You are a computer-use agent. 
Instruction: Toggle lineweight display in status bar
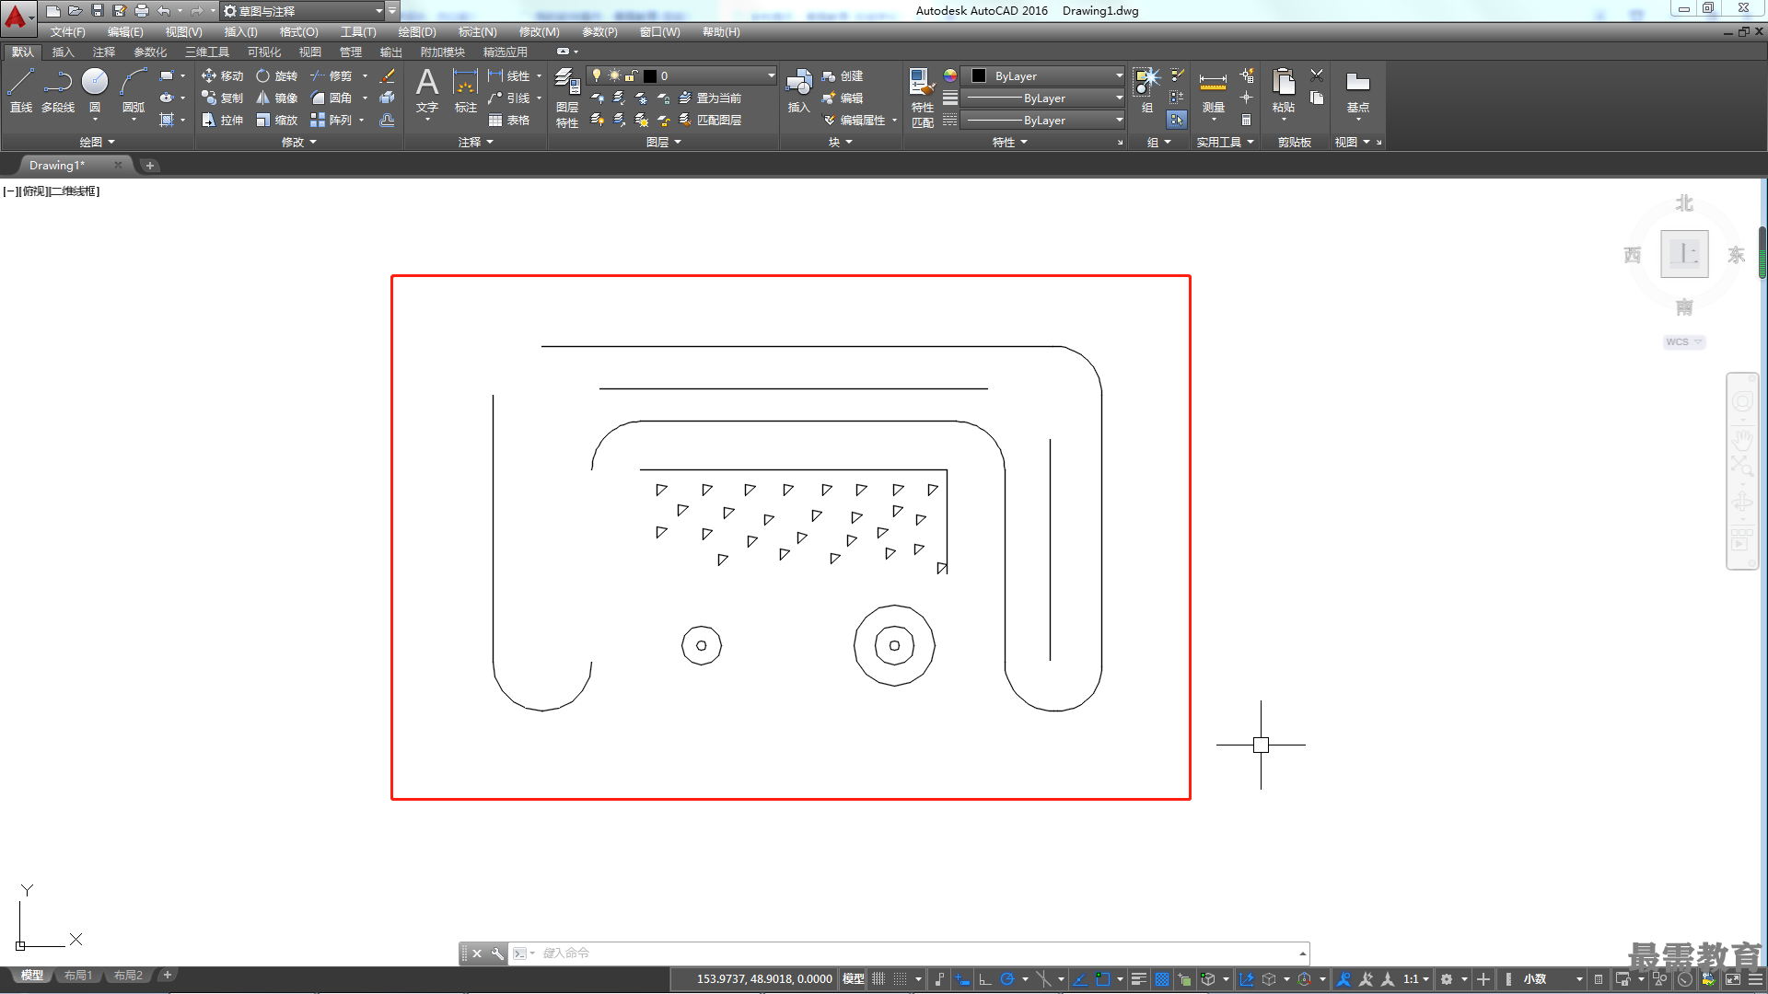click(x=1139, y=978)
